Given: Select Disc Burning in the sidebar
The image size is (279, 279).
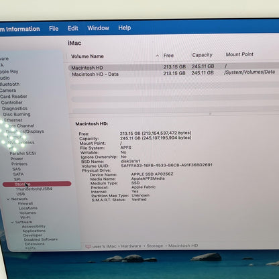Looking at the screenshot, I should click(17, 114).
